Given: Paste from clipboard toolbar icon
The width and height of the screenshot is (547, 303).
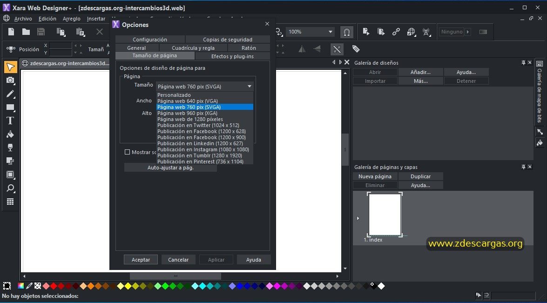Looking at the screenshot, I should tap(81, 32).
